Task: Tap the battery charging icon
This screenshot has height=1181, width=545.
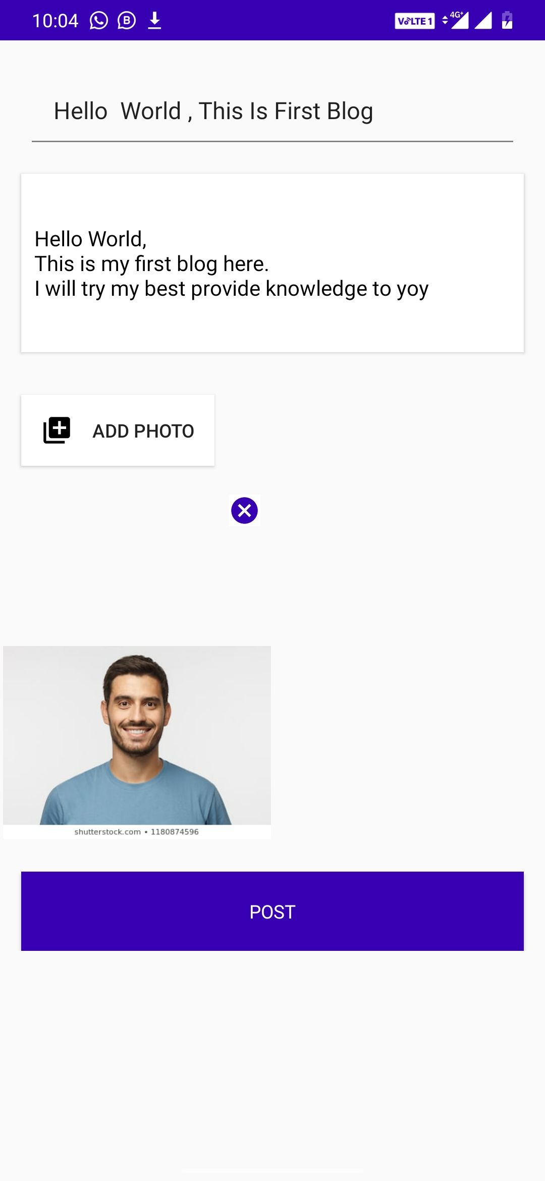Action: coord(507,20)
